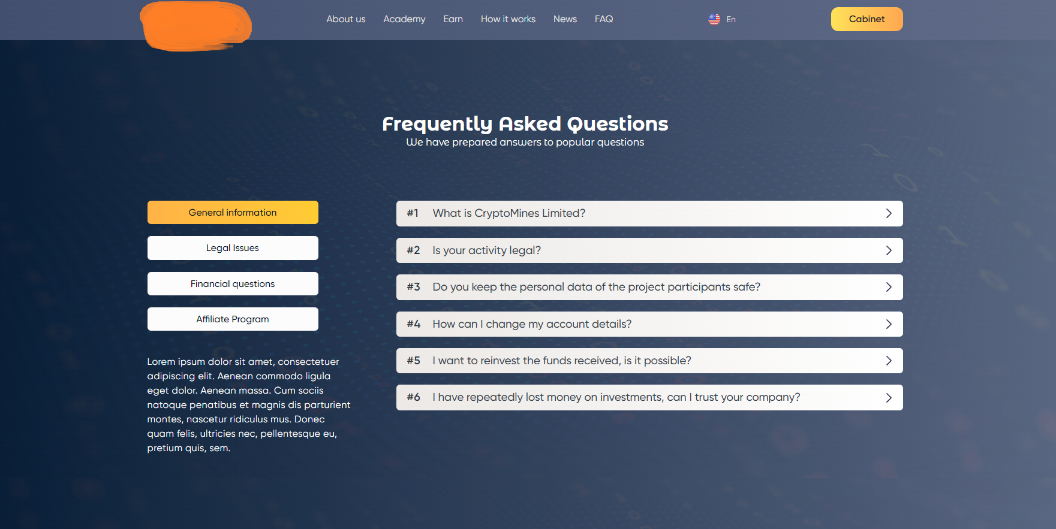
Task: Click the US flag language icon
Action: (x=714, y=19)
